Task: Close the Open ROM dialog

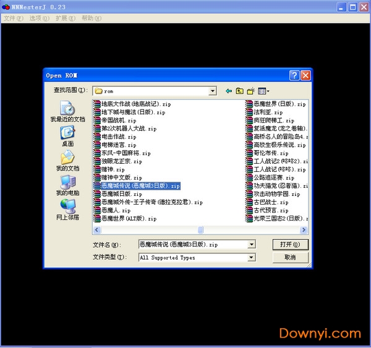Action: pos(305,75)
